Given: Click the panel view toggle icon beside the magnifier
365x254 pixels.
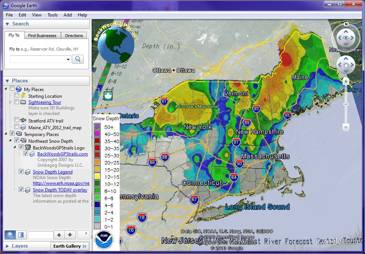Looking at the screenshot, I should tap(21, 235).
